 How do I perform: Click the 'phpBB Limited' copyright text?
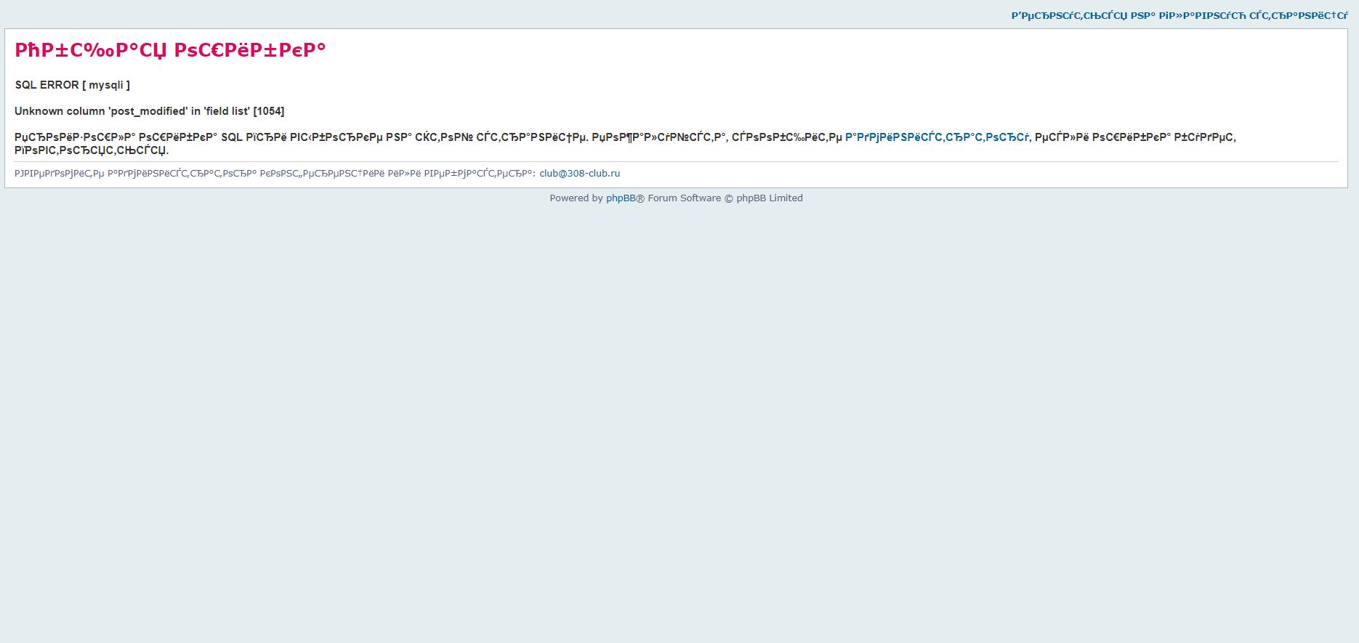click(769, 198)
